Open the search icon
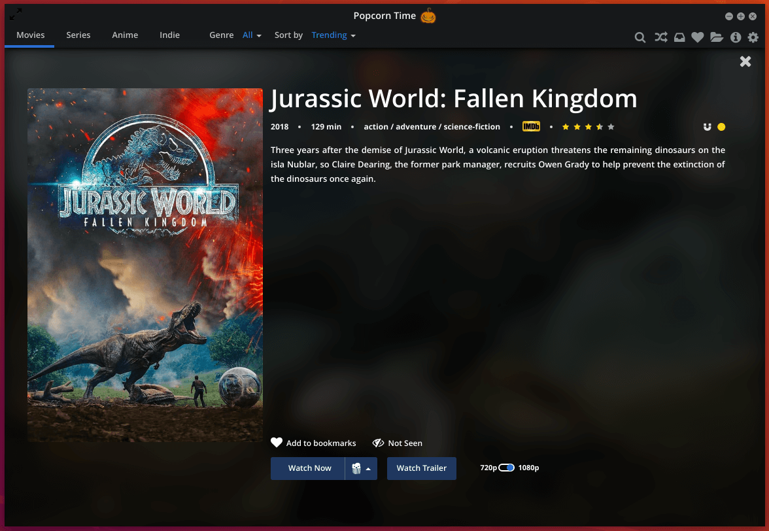The width and height of the screenshot is (769, 531). [x=640, y=37]
